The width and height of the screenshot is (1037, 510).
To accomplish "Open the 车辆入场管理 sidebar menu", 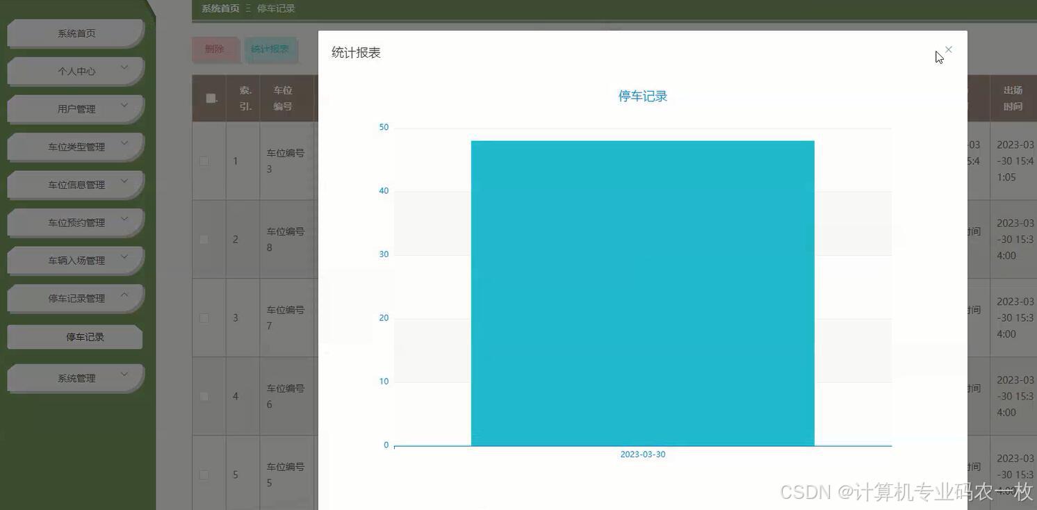I will 76,261.
